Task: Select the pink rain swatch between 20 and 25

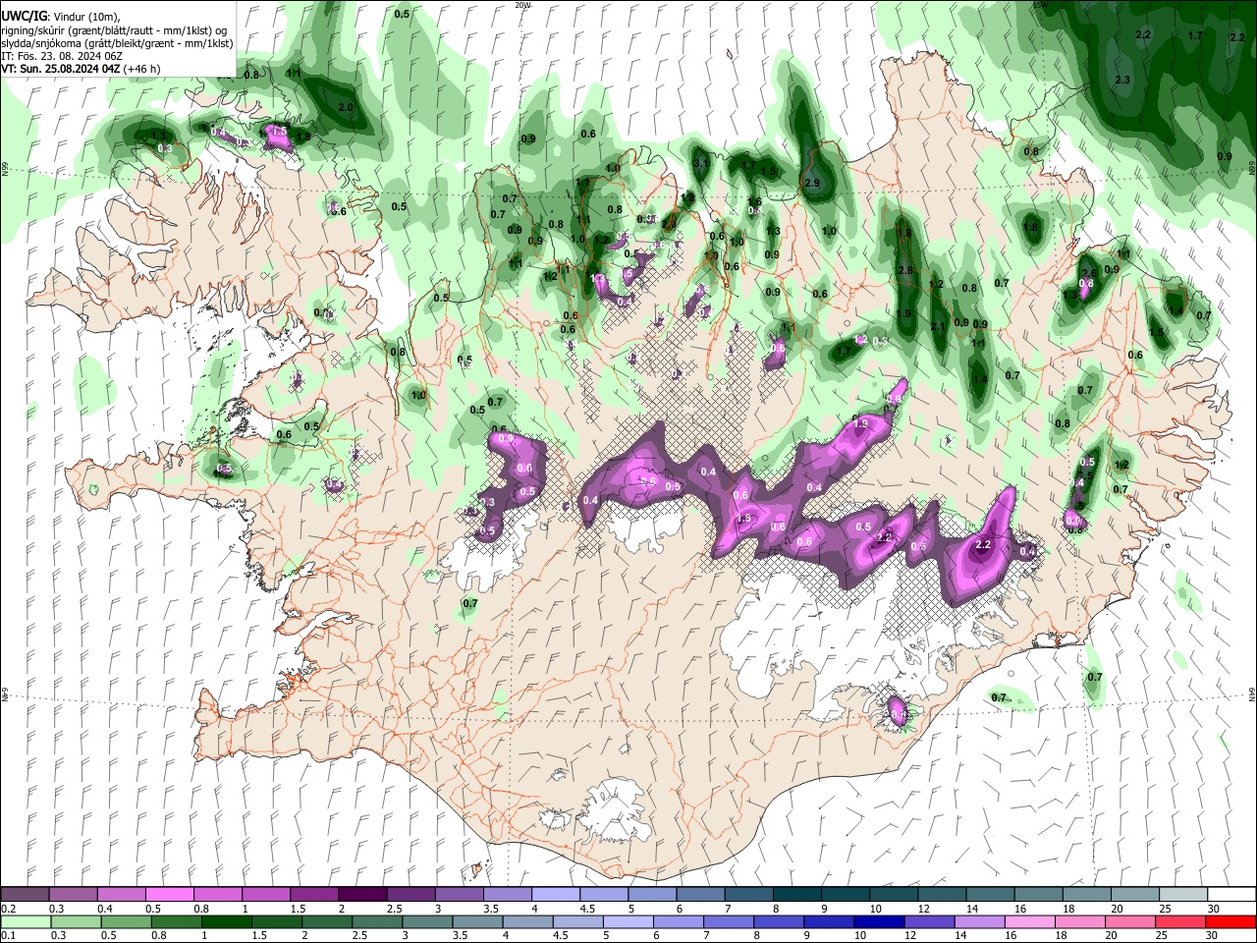Action: pos(1128,921)
